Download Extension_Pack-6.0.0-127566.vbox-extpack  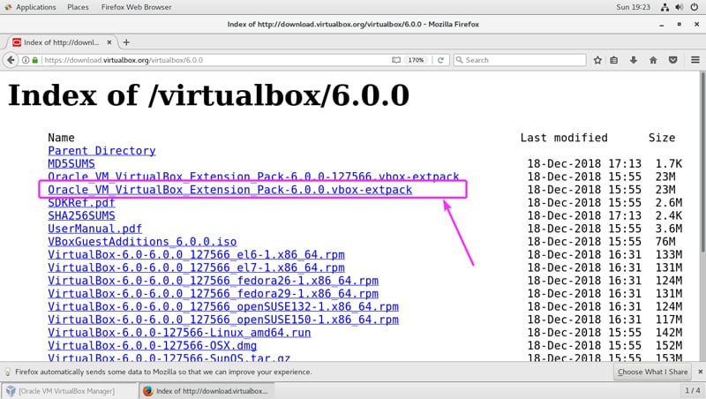coord(253,176)
